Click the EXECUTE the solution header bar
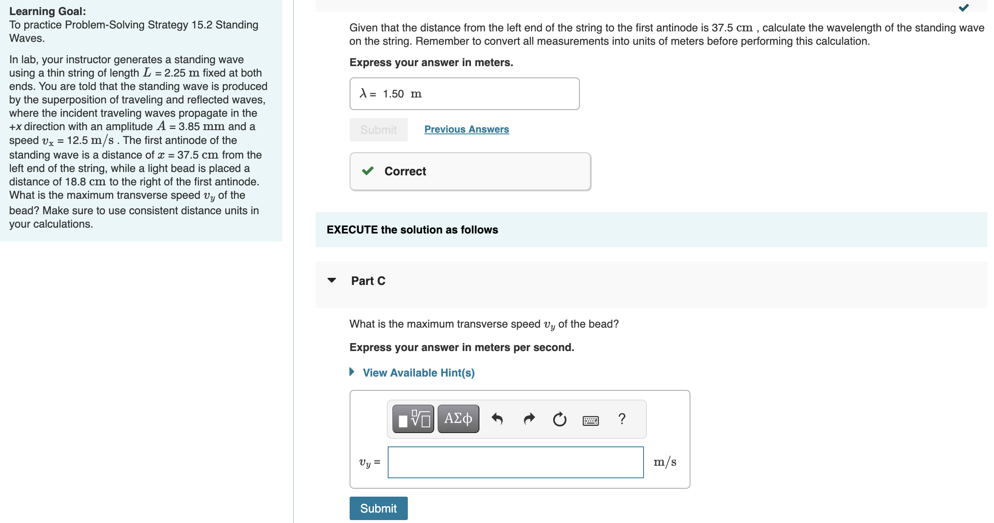The width and height of the screenshot is (994, 523). click(651, 230)
